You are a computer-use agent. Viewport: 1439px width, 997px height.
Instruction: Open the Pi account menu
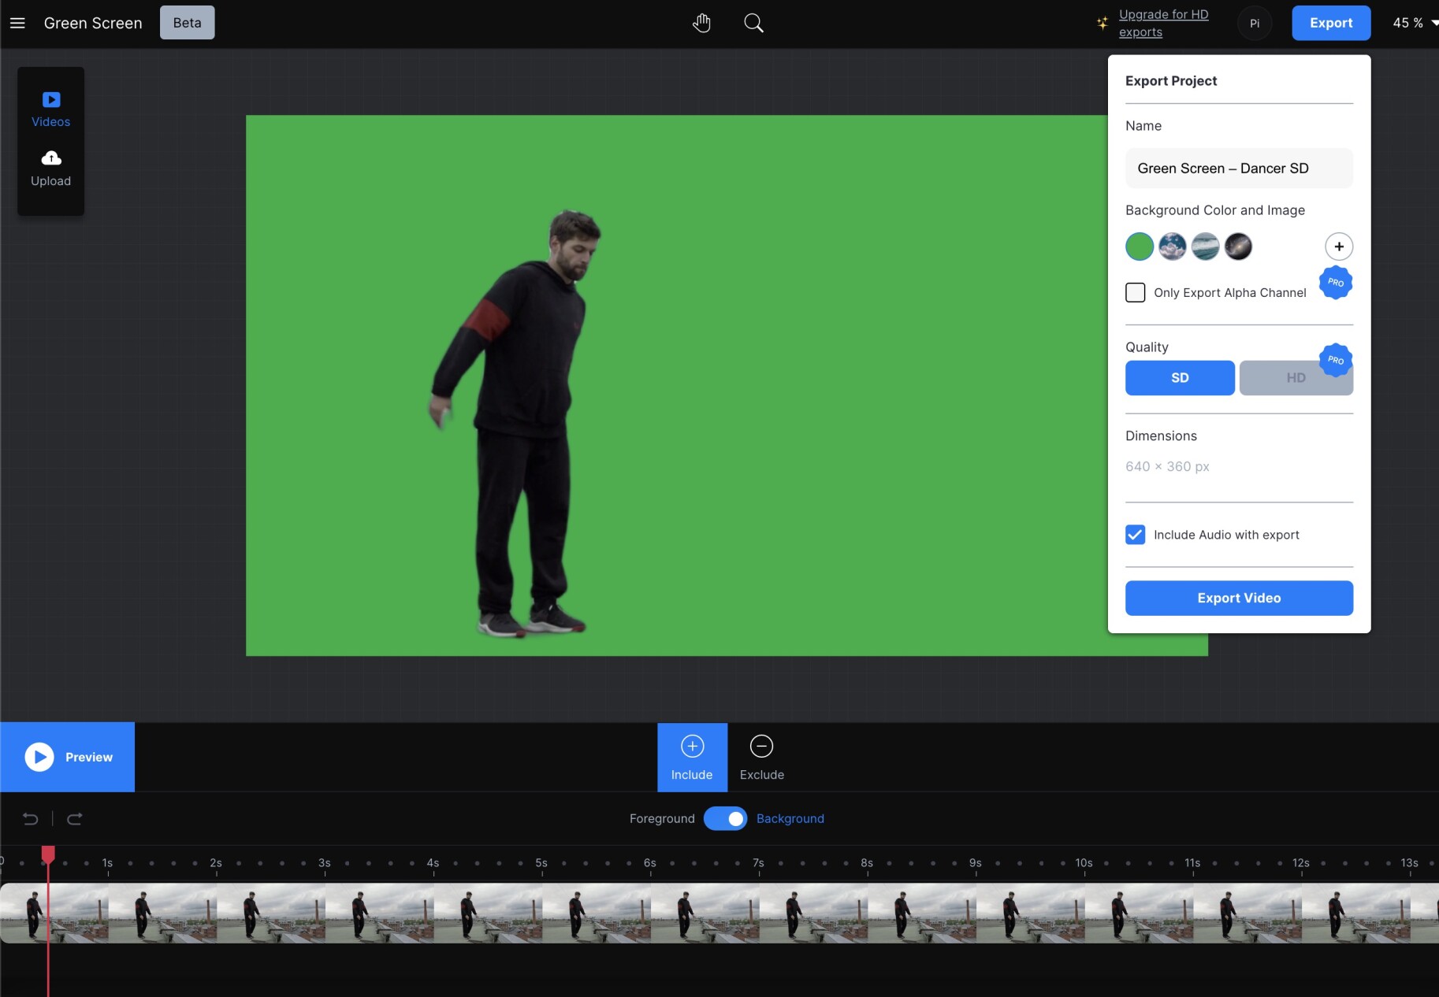point(1254,23)
